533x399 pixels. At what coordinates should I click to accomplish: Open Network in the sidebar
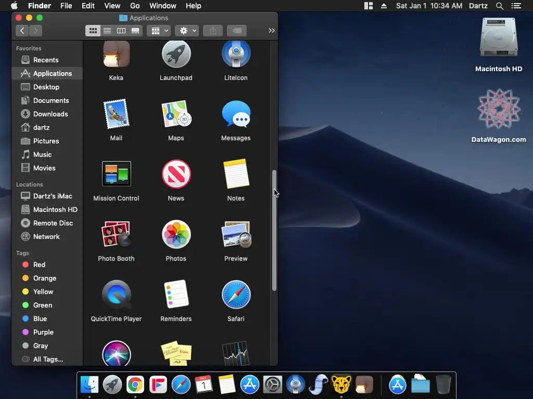(x=47, y=236)
